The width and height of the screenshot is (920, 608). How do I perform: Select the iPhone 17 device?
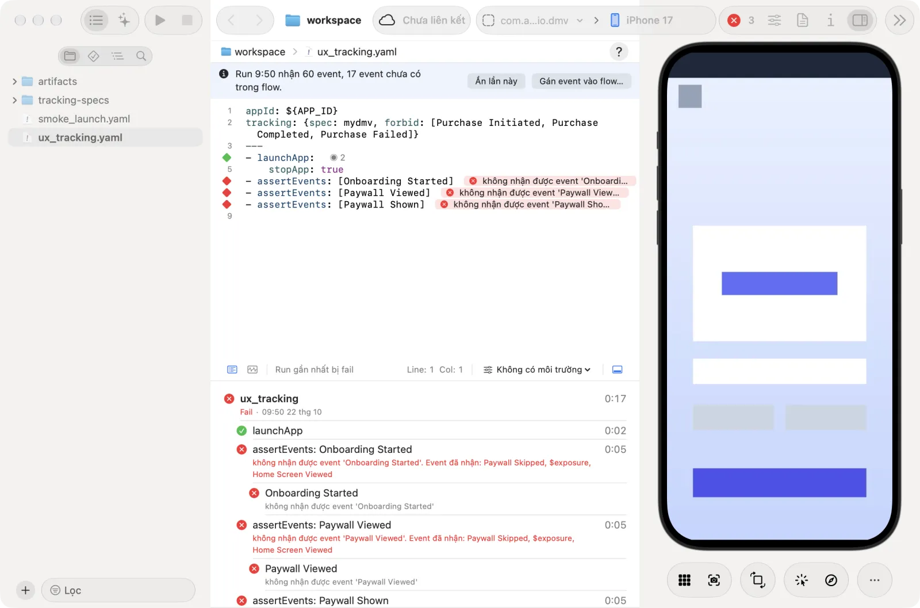(642, 20)
